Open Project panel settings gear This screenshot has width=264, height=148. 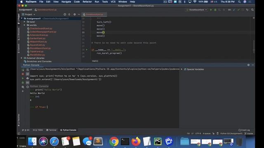75,14
